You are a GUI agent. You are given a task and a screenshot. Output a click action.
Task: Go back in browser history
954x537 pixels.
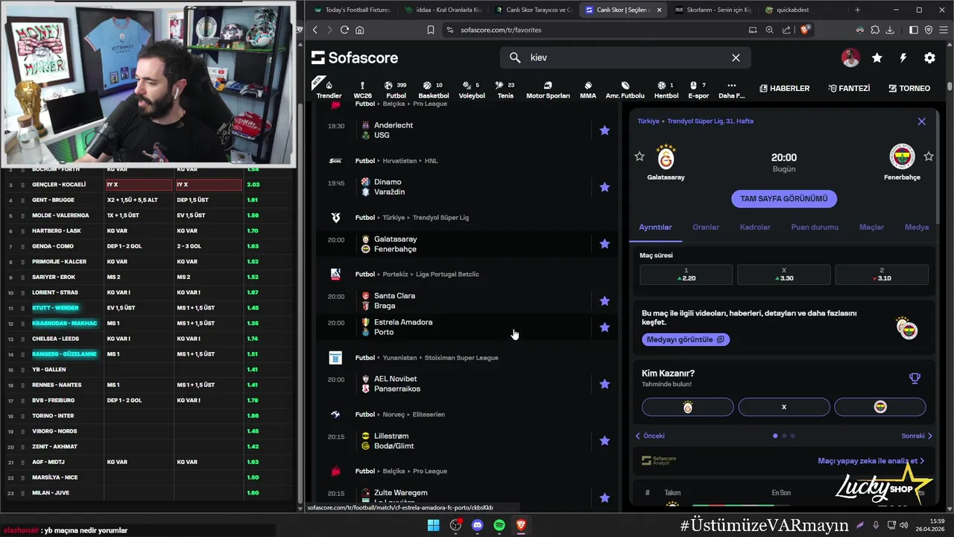coord(315,30)
